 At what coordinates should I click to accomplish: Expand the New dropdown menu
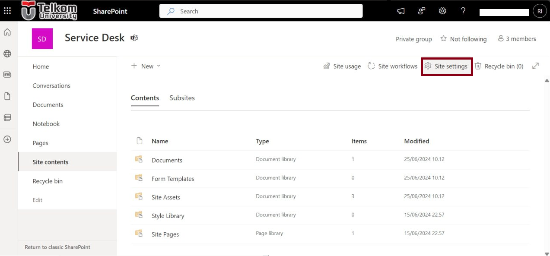click(146, 66)
